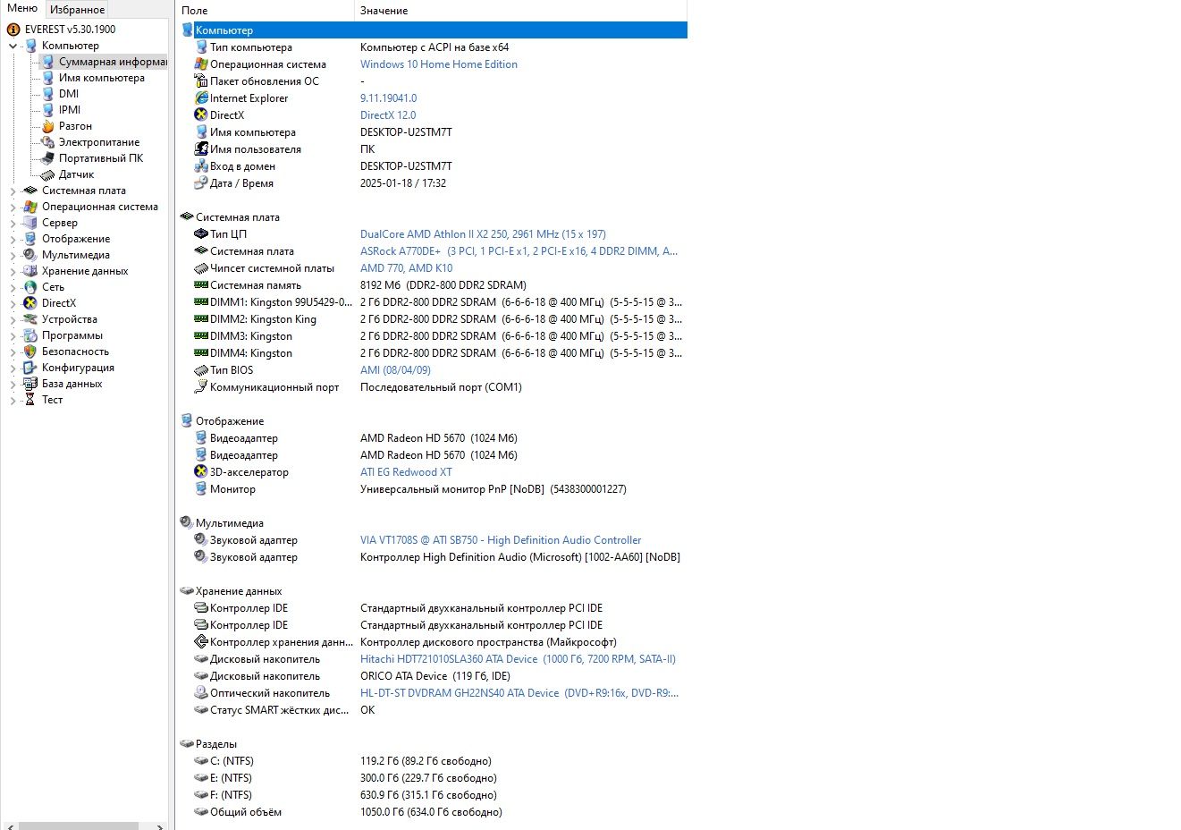Click the Оптический накопитель disc icon

pyautogui.click(x=201, y=693)
